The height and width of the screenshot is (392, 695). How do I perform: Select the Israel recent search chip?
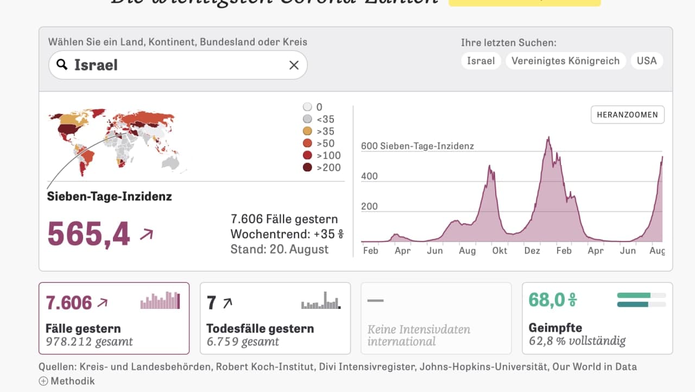tap(481, 61)
